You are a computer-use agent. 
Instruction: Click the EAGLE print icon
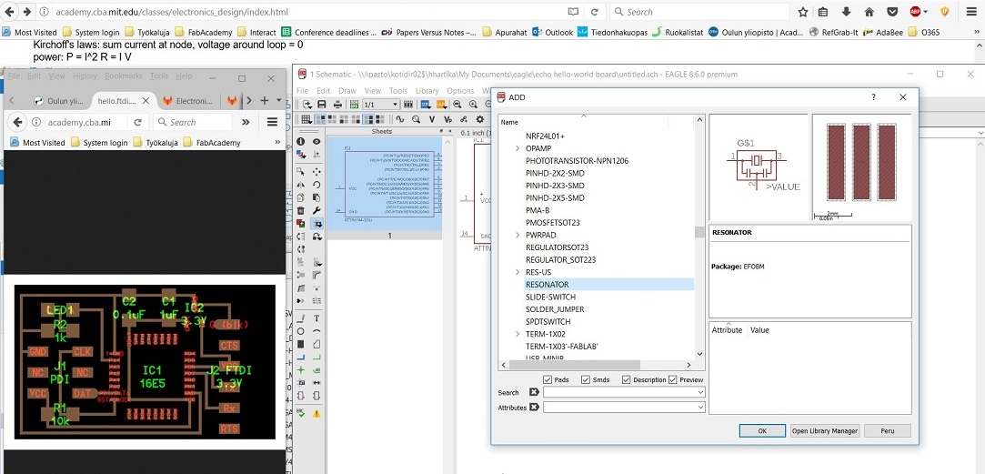(x=337, y=104)
